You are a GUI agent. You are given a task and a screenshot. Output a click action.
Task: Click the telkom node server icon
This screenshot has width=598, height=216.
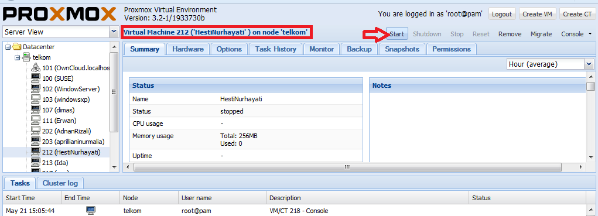(x=27, y=57)
